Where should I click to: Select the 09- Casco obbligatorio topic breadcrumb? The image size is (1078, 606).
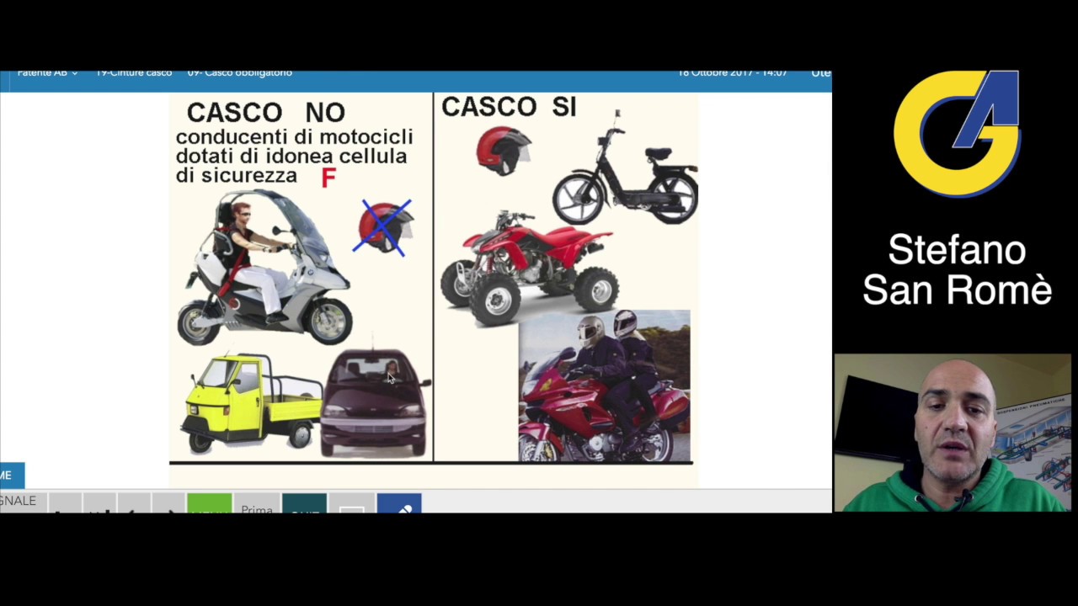pos(239,73)
